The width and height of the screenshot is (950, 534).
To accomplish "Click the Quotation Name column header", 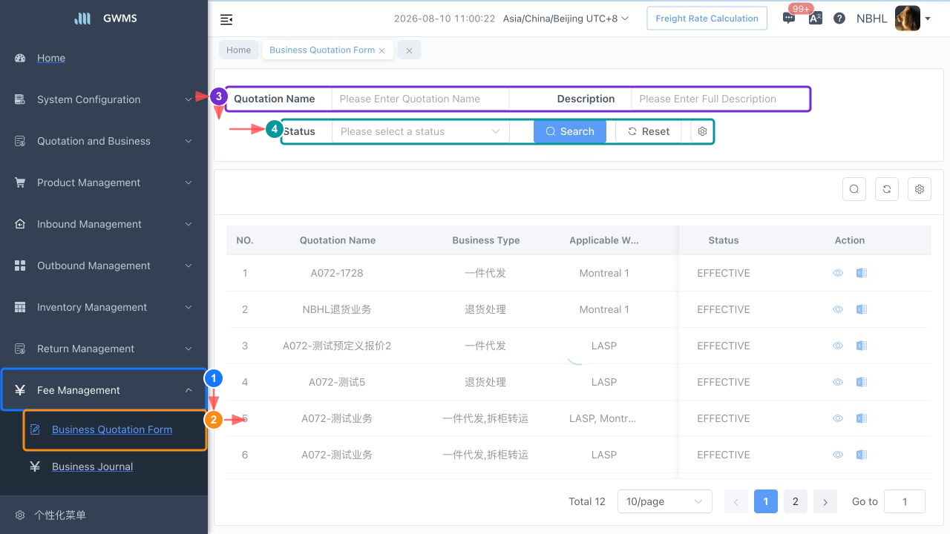I will pyautogui.click(x=338, y=240).
